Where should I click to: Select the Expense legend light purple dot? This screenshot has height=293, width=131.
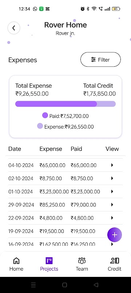[40, 126]
